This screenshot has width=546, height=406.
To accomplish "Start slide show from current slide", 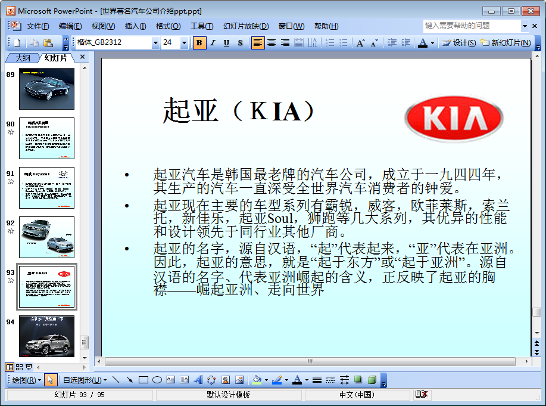I will (29, 367).
